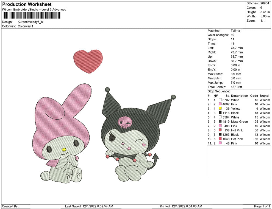Click the 'EndX:' label
This screenshot has height=209, width=272.
tap(212, 65)
